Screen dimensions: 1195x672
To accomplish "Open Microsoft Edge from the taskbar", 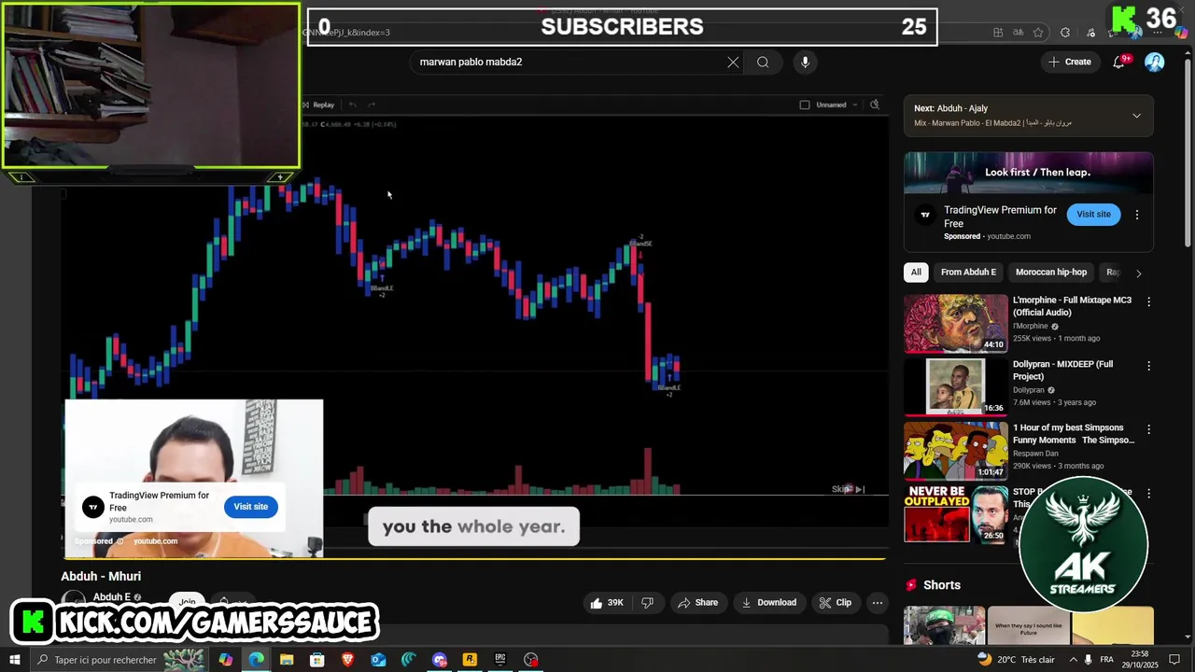I will tap(256, 660).
